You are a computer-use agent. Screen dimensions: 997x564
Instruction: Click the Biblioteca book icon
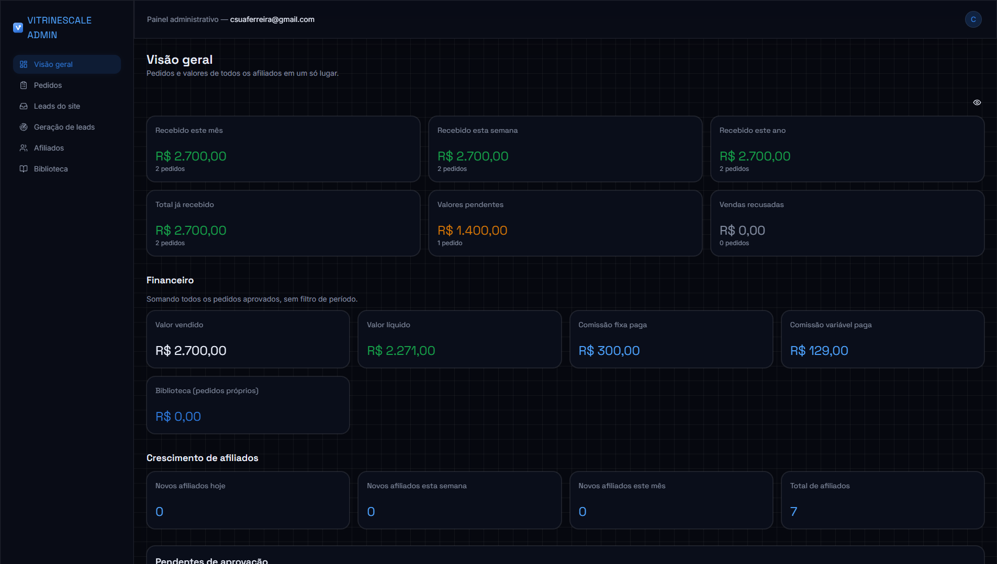(x=24, y=169)
